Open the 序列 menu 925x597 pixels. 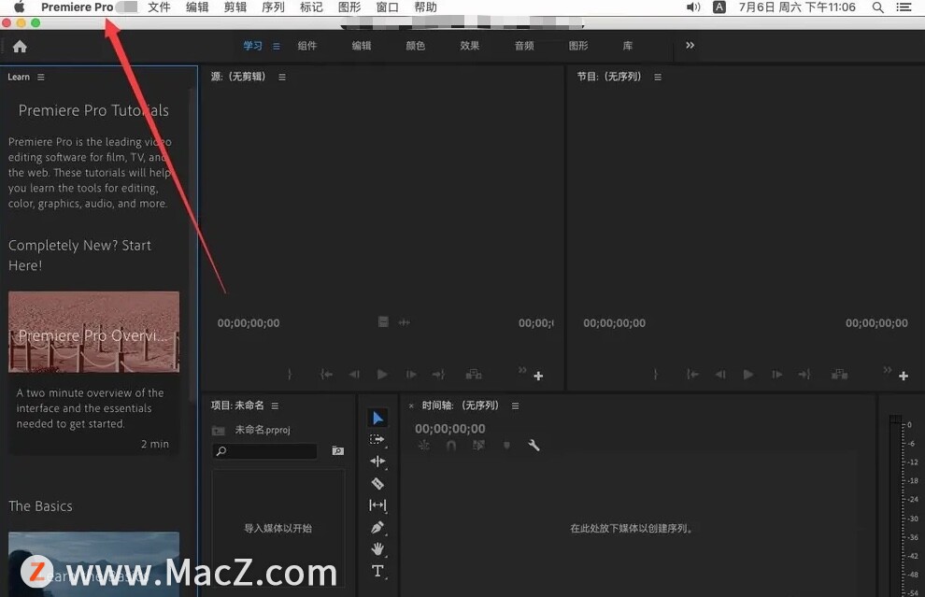273,7
